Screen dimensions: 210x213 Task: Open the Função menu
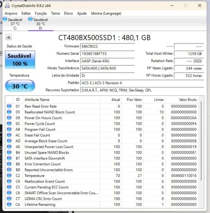coord(41,13)
